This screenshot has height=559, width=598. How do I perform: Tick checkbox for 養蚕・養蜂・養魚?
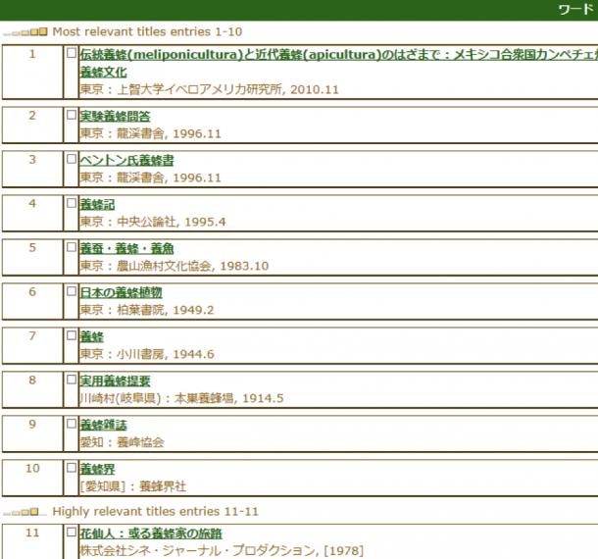coord(72,247)
